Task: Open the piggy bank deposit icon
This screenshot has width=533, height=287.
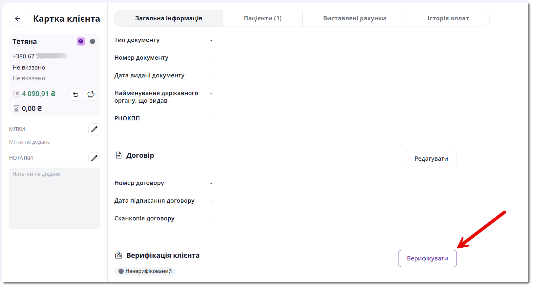Action: (91, 94)
